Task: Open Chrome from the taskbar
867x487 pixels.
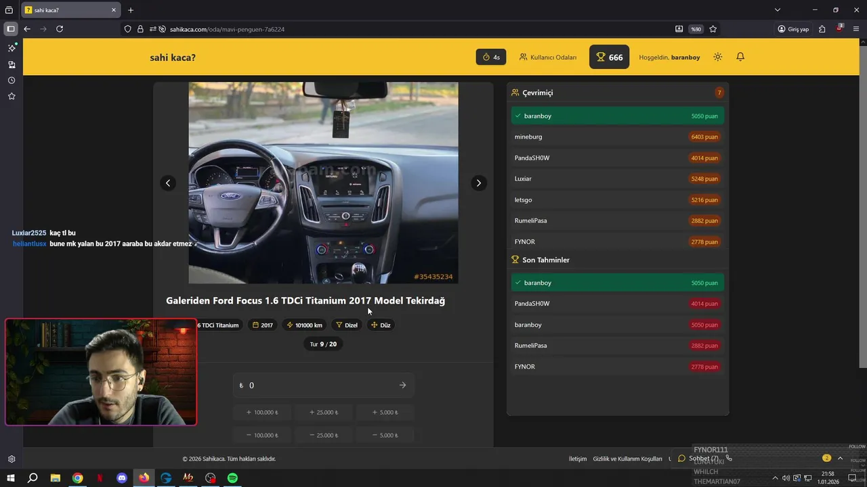Action: pyautogui.click(x=78, y=478)
